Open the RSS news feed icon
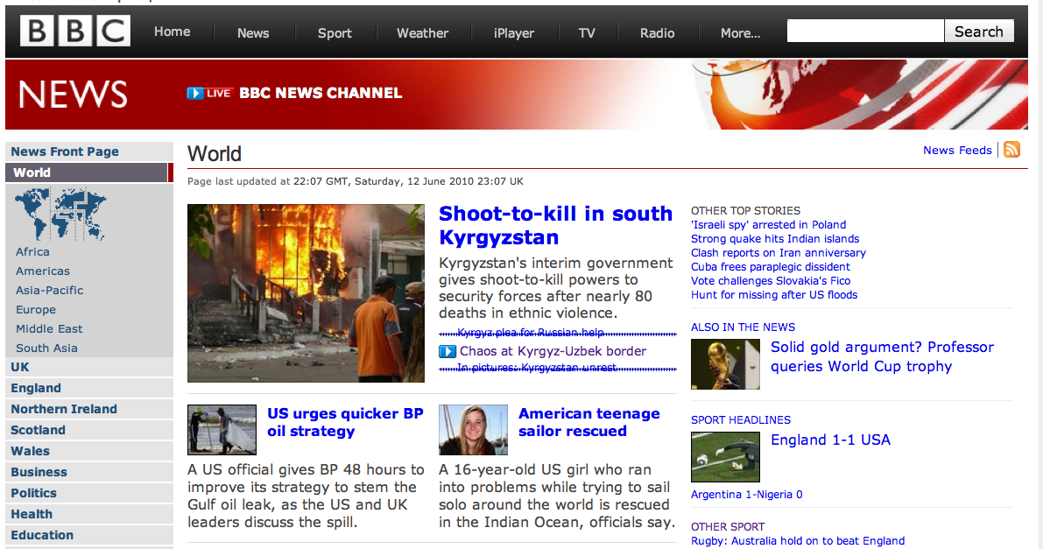This screenshot has height=549, width=1043. point(1011,150)
